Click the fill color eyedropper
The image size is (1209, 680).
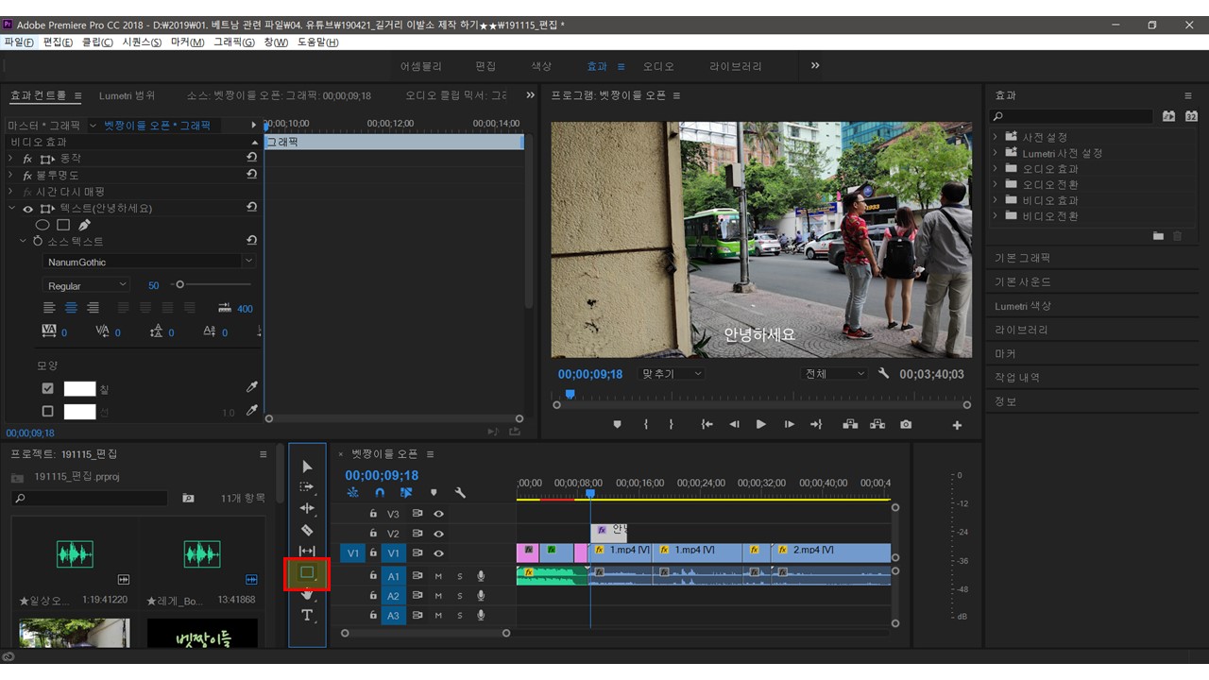pos(251,388)
